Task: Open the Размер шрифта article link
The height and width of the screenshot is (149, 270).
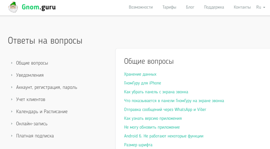Action: [138, 145]
